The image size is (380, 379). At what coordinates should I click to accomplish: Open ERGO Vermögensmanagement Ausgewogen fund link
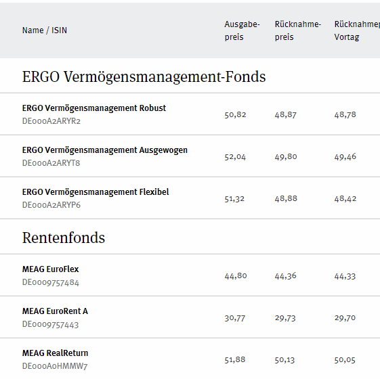105,150
